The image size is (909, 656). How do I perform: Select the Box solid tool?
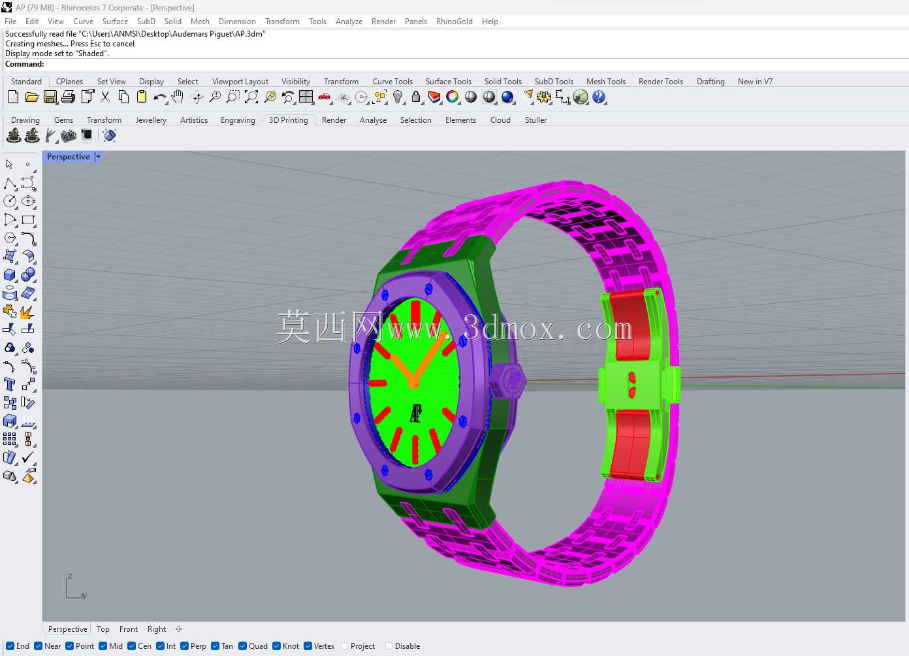coord(10,274)
